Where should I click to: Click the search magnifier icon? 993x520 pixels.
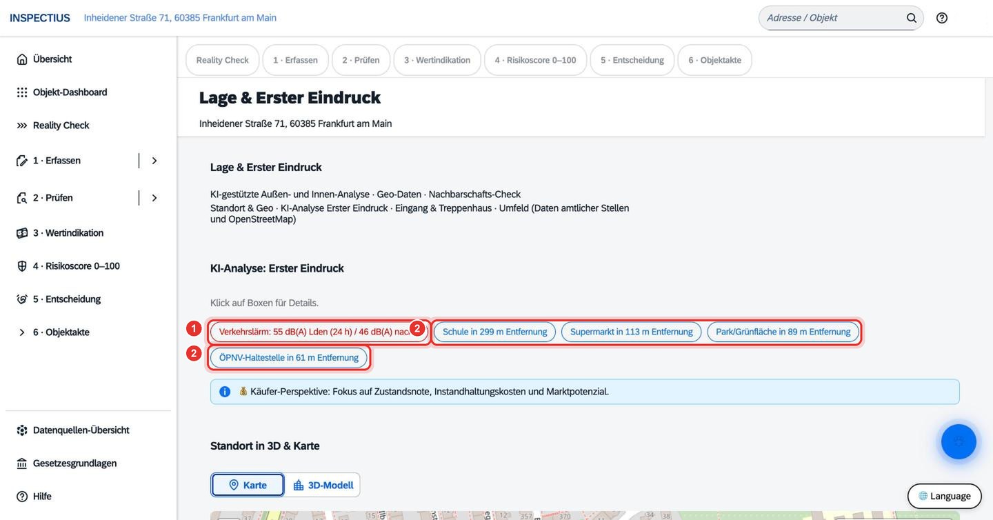coord(912,18)
